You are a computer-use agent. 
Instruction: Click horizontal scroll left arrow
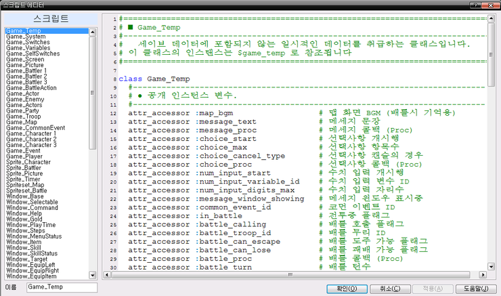point(108,274)
